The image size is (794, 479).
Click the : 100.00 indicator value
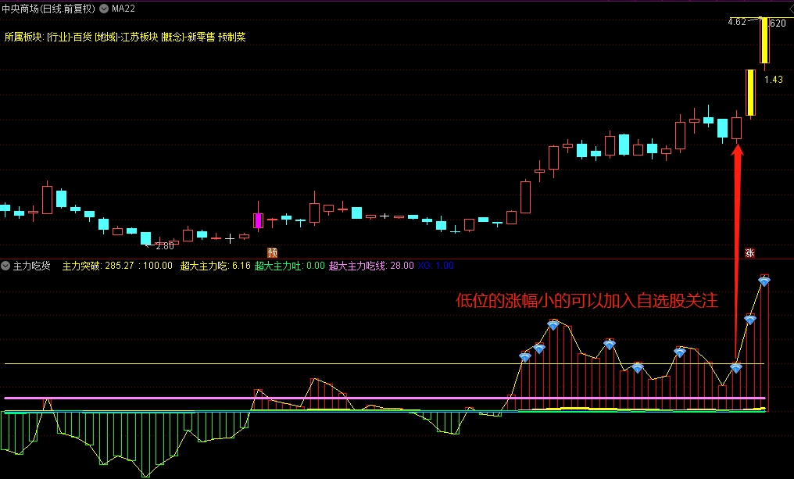click(x=155, y=266)
